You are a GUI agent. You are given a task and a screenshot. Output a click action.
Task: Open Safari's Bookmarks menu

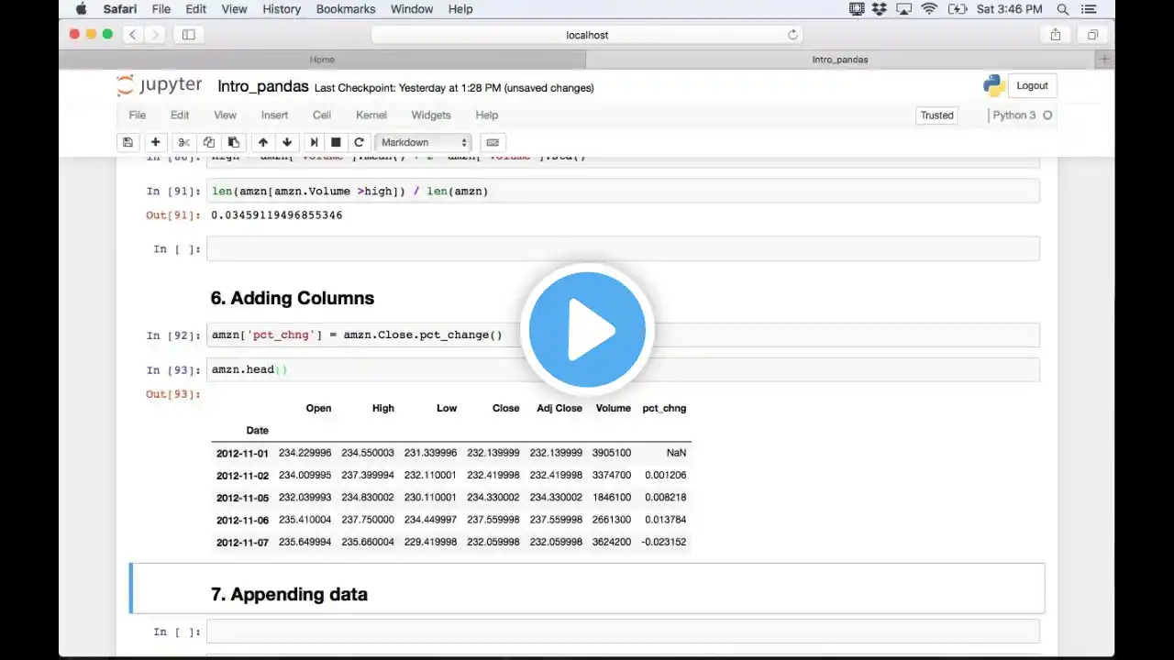coord(346,9)
